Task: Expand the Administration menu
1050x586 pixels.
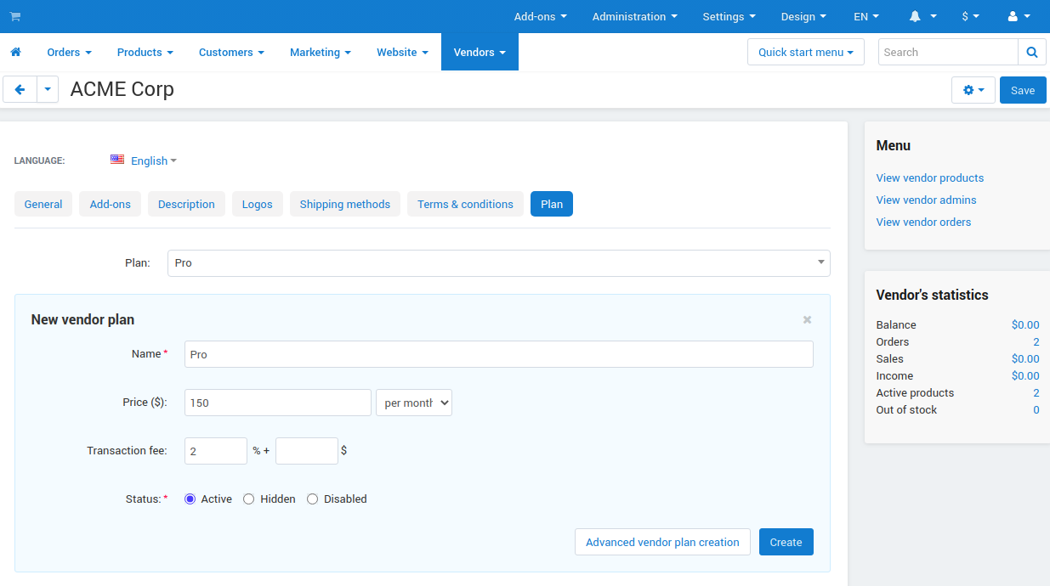Action: click(635, 16)
